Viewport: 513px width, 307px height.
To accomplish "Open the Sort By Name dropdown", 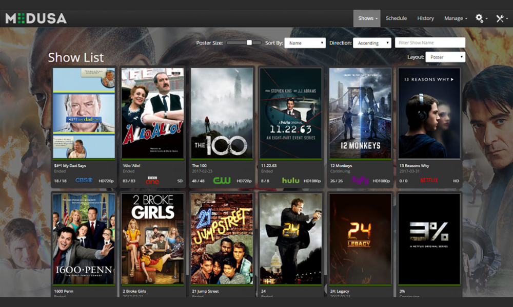I will click(305, 43).
